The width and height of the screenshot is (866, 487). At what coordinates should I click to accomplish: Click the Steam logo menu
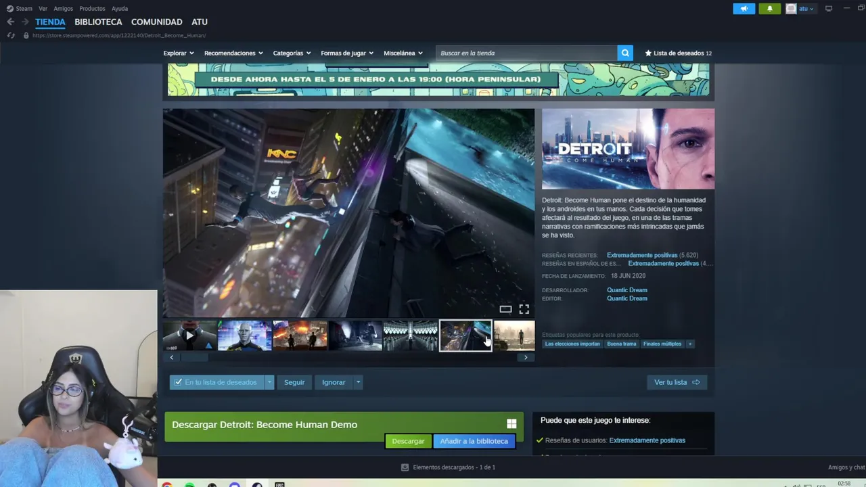coord(19,9)
